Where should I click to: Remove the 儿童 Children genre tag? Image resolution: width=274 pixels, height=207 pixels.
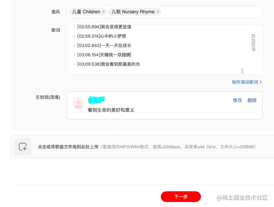point(103,12)
